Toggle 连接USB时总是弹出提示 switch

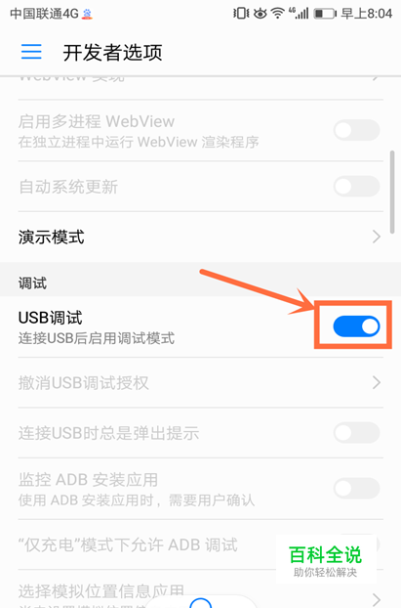(356, 432)
